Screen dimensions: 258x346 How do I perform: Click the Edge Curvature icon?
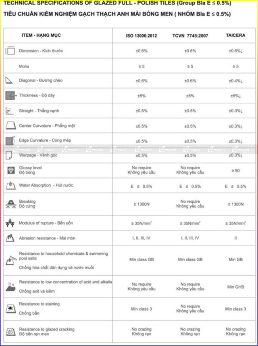(x=10, y=140)
